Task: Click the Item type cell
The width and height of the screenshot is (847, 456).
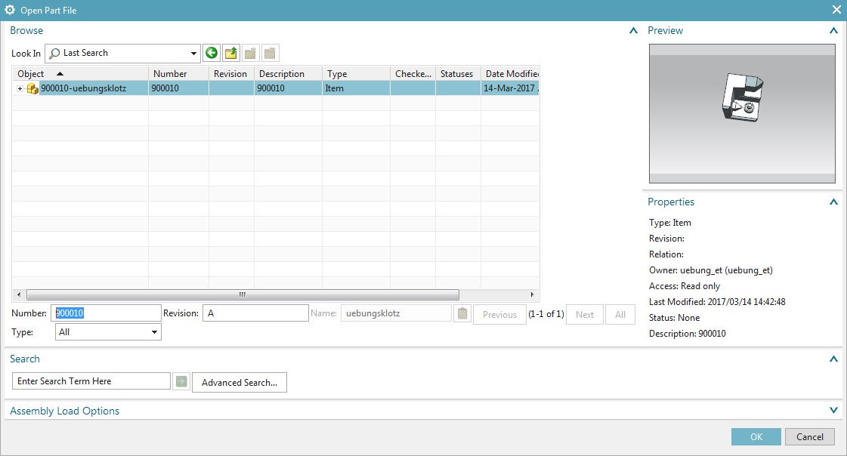Action: [357, 88]
